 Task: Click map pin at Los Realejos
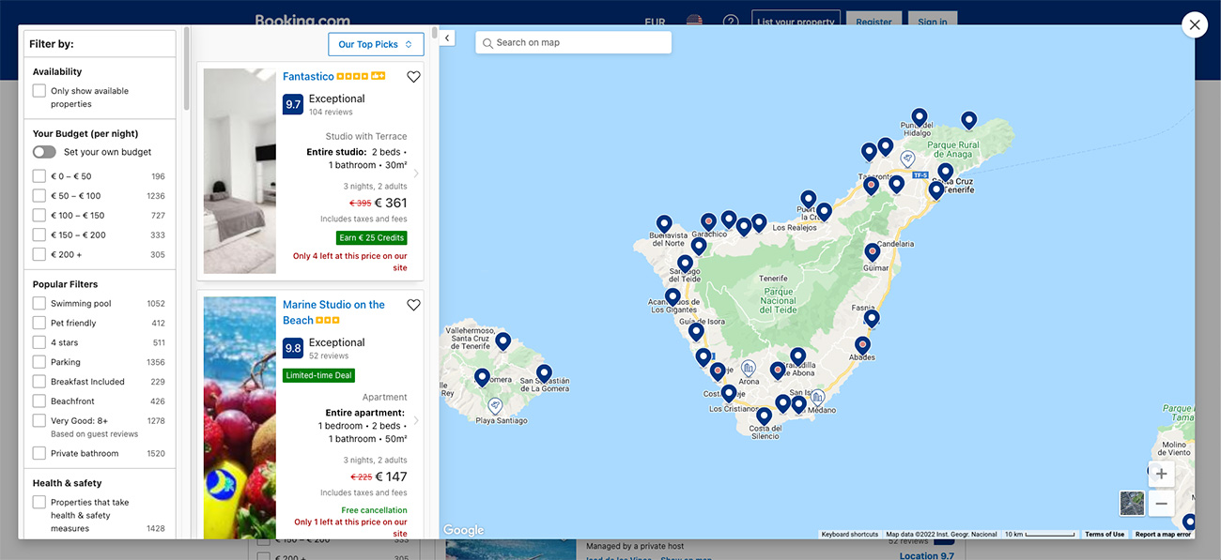[x=824, y=211]
